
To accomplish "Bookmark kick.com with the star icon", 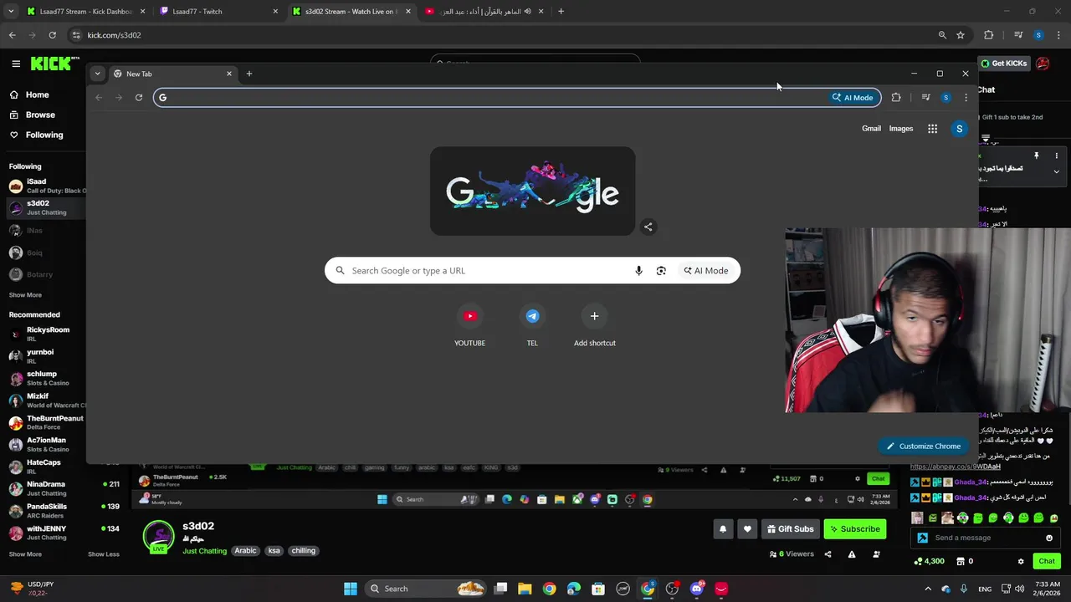I will pyautogui.click(x=961, y=35).
